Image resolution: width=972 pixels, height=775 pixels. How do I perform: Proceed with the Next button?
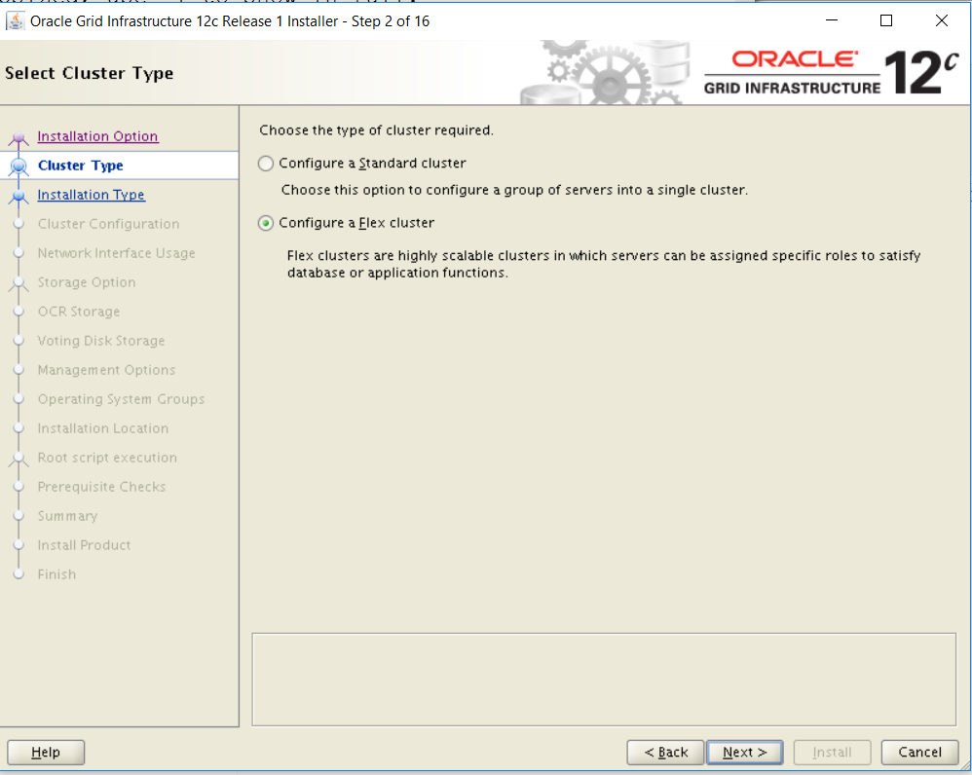[x=744, y=752]
